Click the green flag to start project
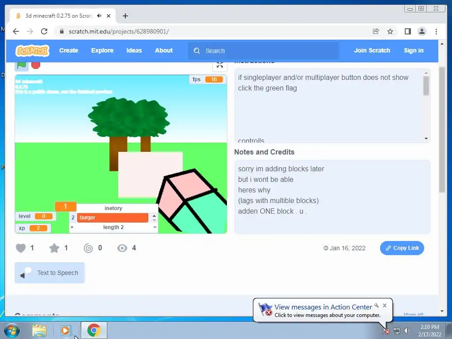The width and height of the screenshot is (452, 339). click(x=22, y=65)
